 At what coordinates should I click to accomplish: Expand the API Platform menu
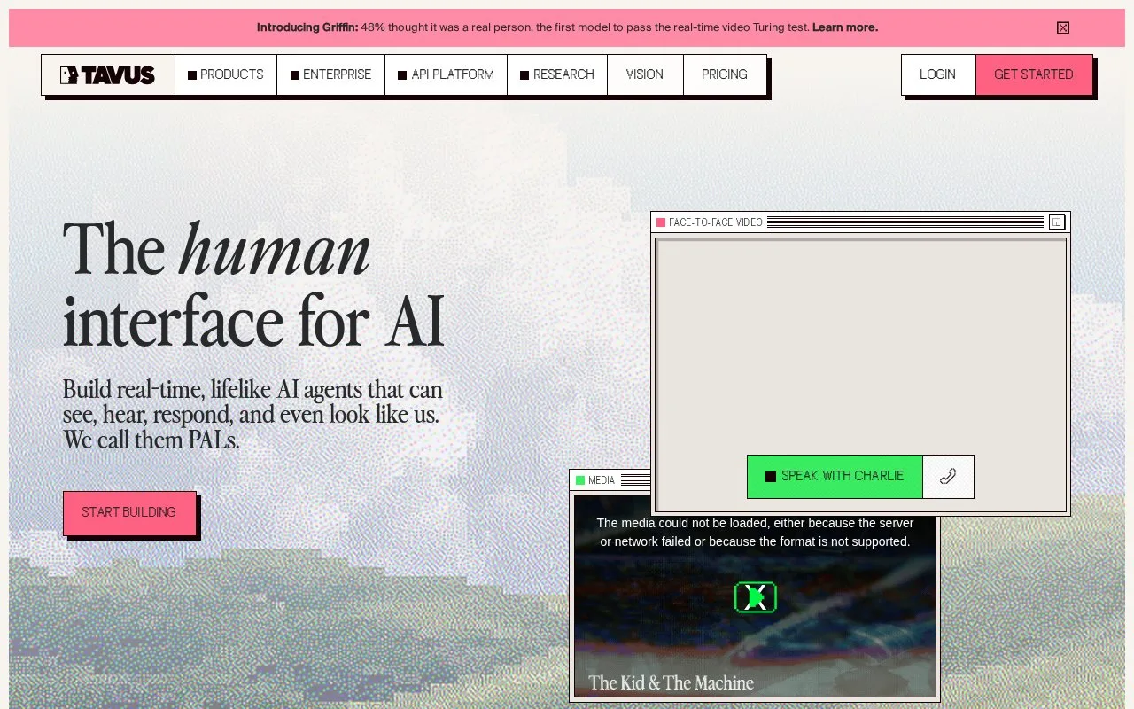(x=447, y=74)
